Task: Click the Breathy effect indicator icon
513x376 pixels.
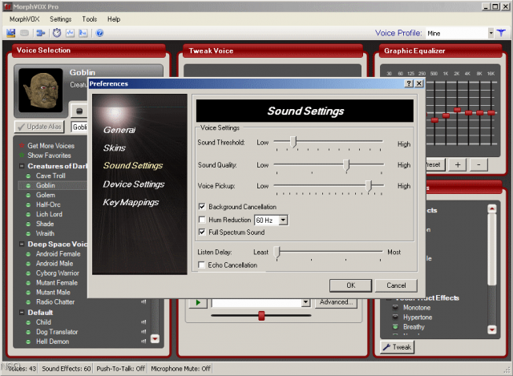Action: [x=395, y=326]
